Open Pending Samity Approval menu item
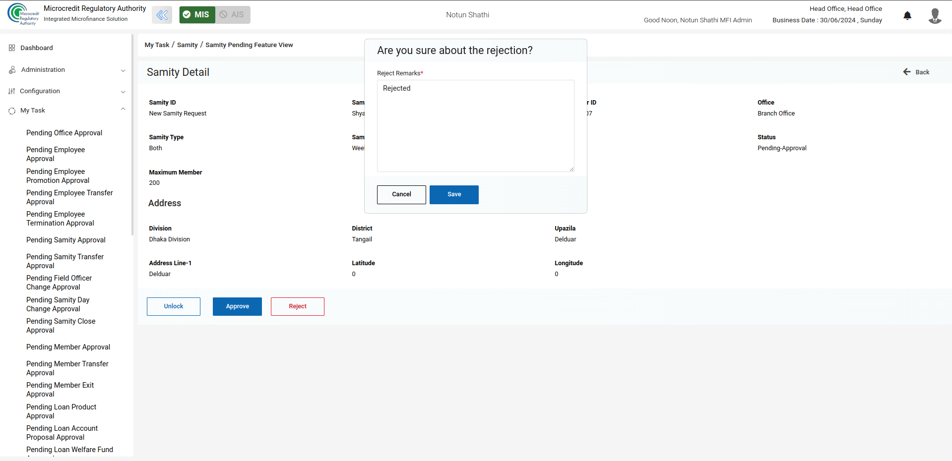 pos(65,240)
